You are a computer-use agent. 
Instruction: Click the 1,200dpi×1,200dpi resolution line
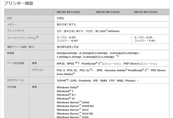pos(88,57)
